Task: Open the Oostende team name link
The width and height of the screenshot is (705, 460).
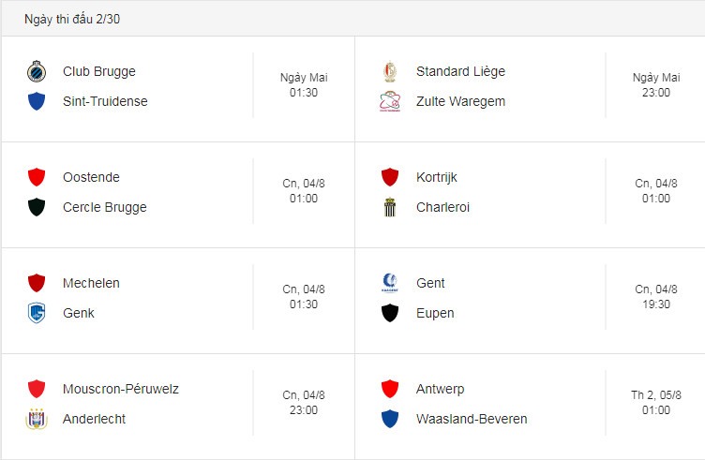Action: [x=91, y=177]
